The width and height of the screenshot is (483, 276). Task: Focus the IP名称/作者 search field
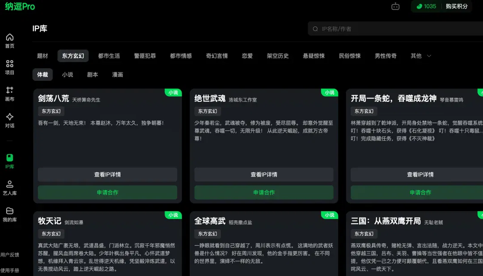[x=395, y=29]
